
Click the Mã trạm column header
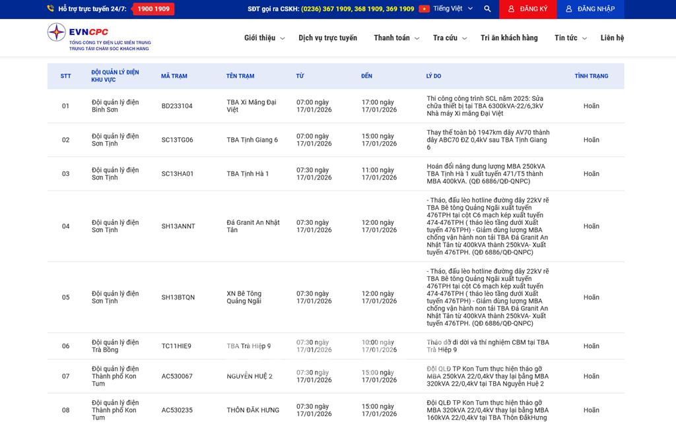[174, 76]
